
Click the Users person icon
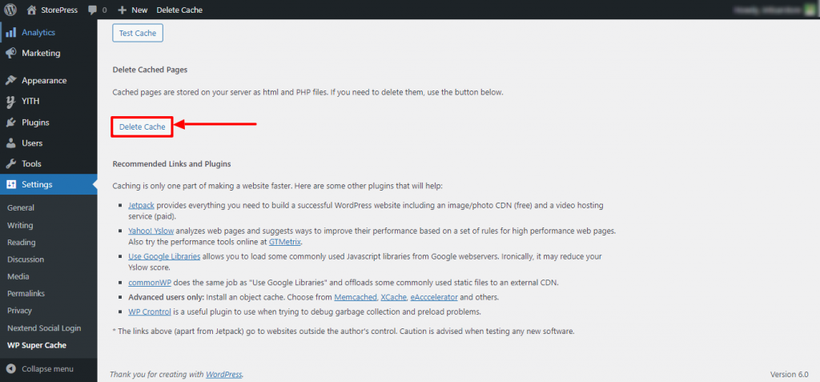[x=10, y=143]
